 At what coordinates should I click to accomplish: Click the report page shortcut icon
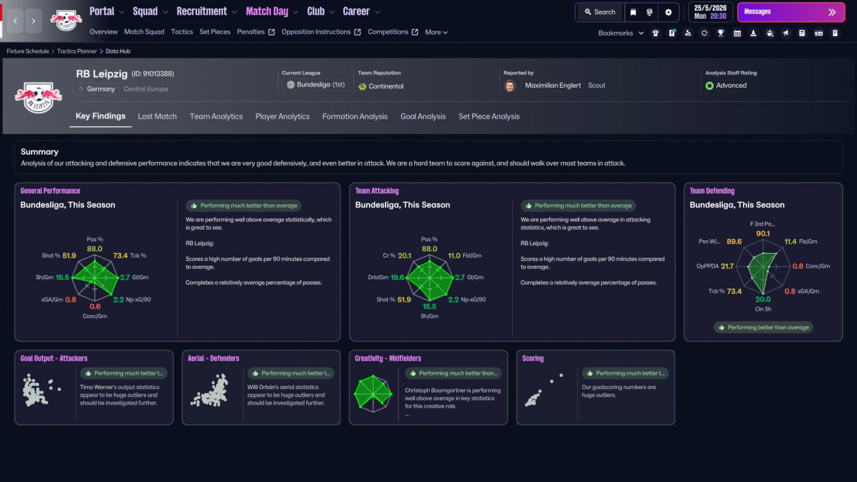click(x=802, y=33)
